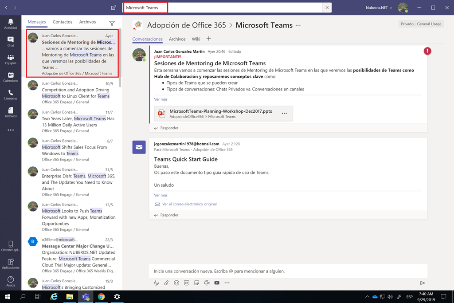
Task: Open the emoji picker
Action: pyautogui.click(x=176, y=283)
